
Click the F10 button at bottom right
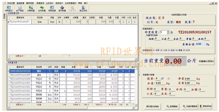click(152, 106)
